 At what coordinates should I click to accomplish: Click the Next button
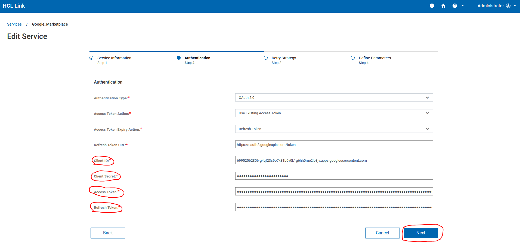[421, 233]
